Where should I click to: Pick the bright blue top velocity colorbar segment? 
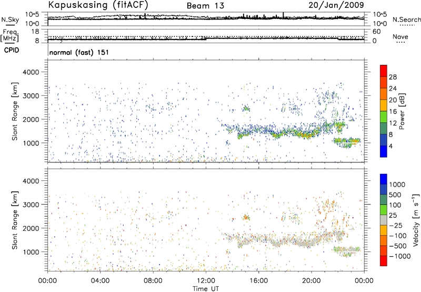click(384, 179)
